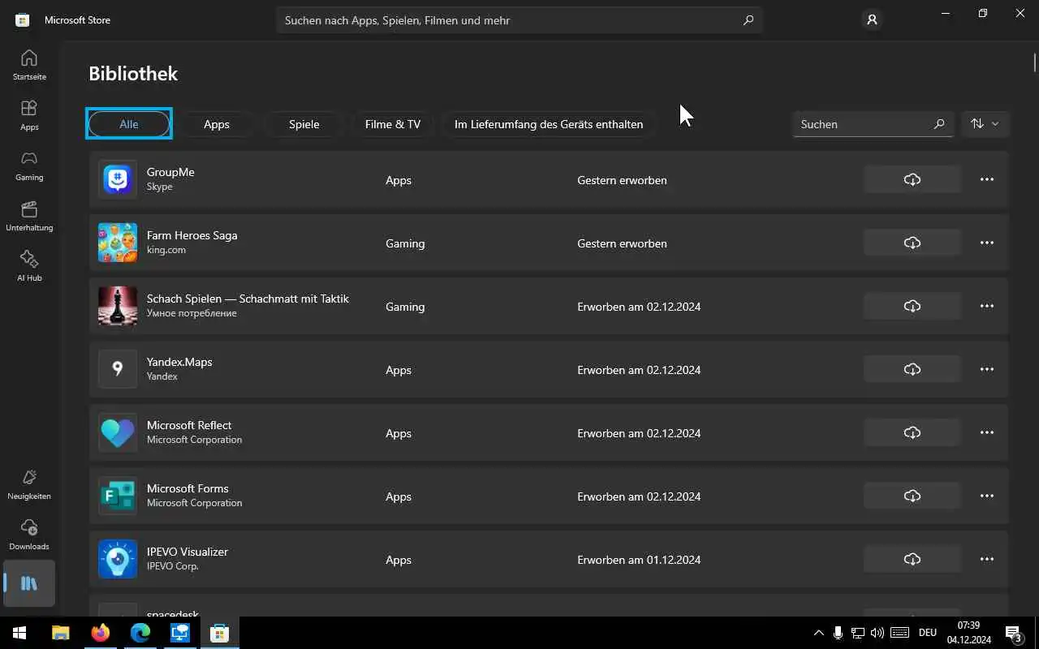The width and height of the screenshot is (1039, 649).
Task: Open IPEVO Visualizer title
Action: 188,552
